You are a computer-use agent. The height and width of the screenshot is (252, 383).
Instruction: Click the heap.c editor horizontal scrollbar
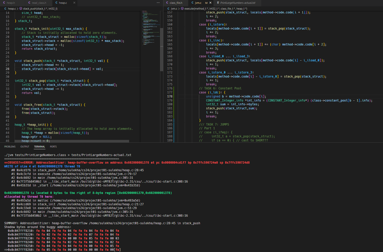72,141
